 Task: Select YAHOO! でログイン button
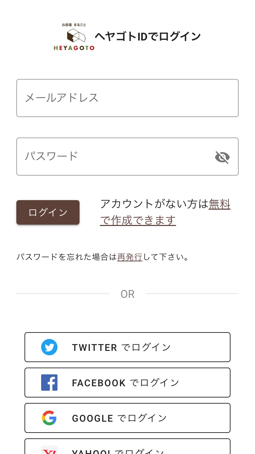click(x=128, y=447)
